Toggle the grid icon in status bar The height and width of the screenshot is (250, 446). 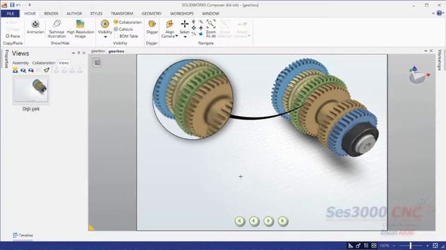[x=366, y=245]
